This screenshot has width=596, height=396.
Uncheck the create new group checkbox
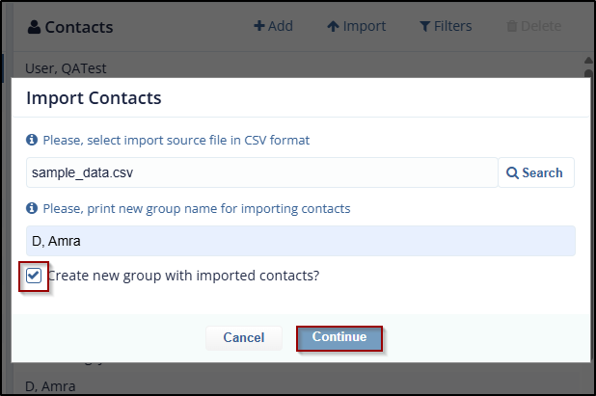[x=35, y=276]
